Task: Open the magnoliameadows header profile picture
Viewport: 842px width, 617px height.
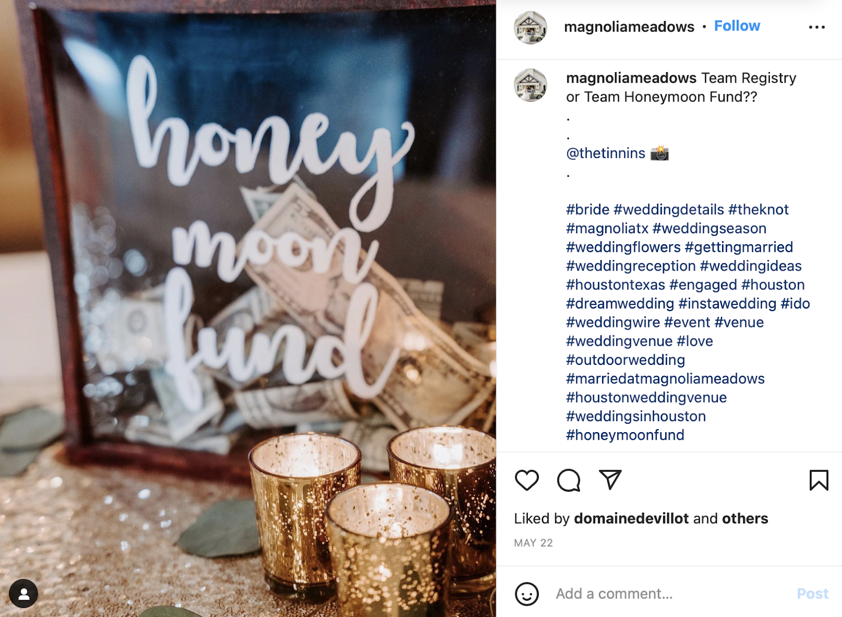Action: coord(530,27)
